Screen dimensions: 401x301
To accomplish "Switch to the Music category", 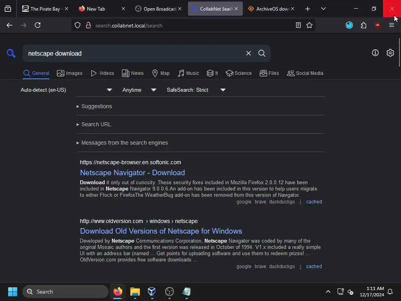I will point(188,73).
